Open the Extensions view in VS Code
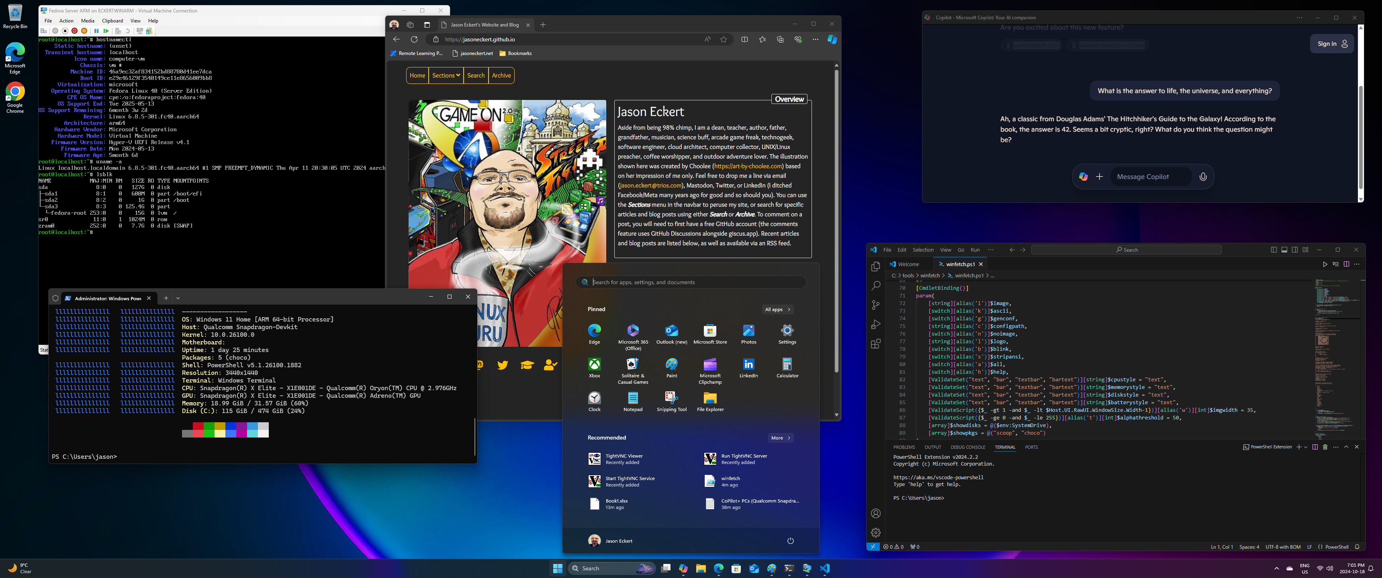Viewport: 1382px width, 578px height. click(x=875, y=344)
